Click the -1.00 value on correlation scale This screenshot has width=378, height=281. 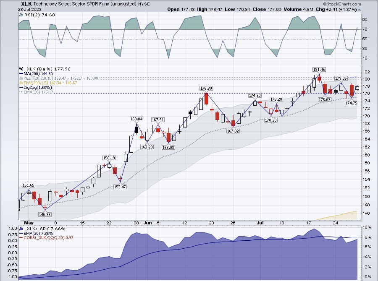coord(12,277)
